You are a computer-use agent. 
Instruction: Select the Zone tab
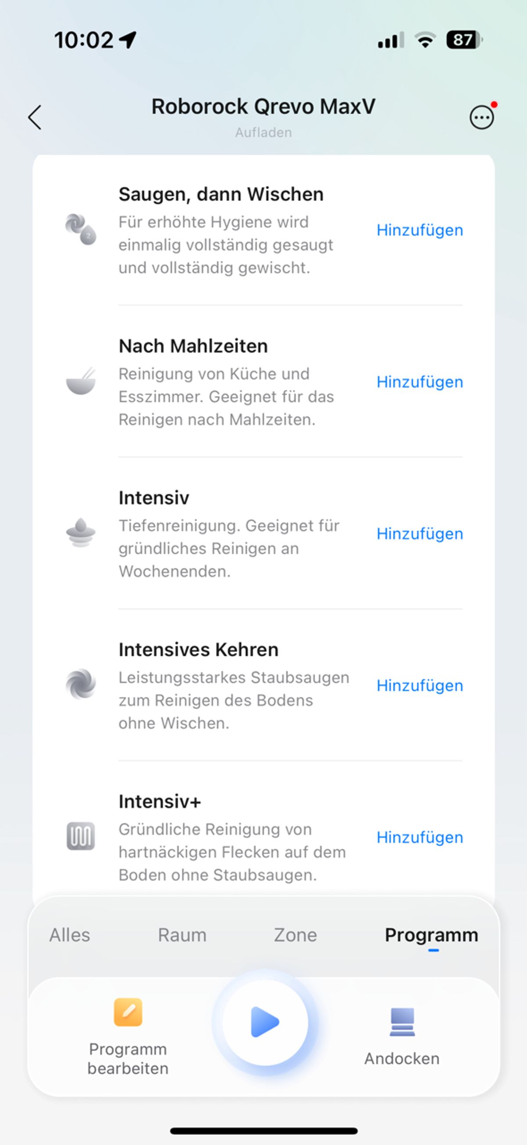pos(296,935)
